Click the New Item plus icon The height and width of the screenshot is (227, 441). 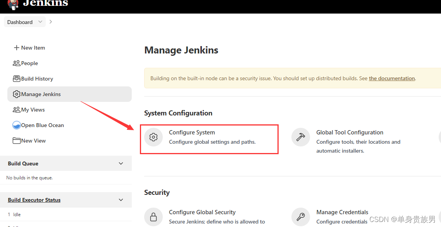click(17, 48)
